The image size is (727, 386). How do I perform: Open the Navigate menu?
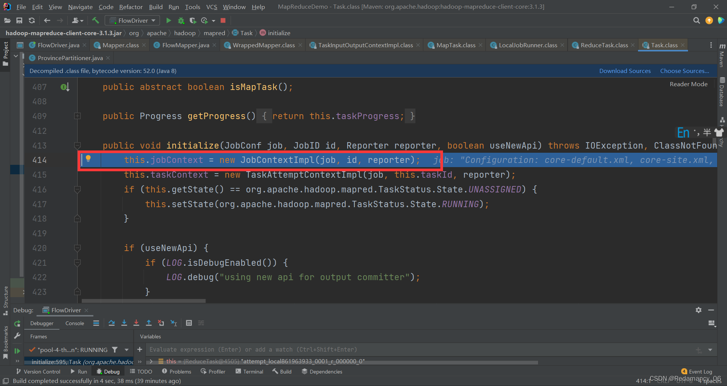pyautogui.click(x=80, y=7)
